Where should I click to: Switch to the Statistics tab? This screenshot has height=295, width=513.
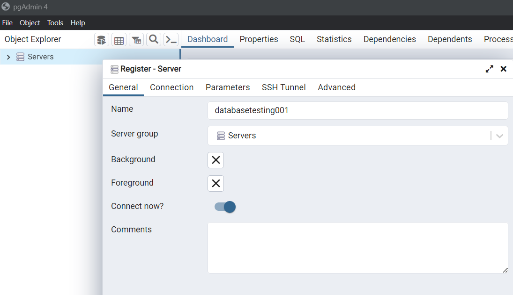coord(334,39)
